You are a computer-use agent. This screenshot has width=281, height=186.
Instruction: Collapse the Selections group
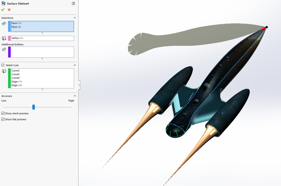click(x=75, y=17)
